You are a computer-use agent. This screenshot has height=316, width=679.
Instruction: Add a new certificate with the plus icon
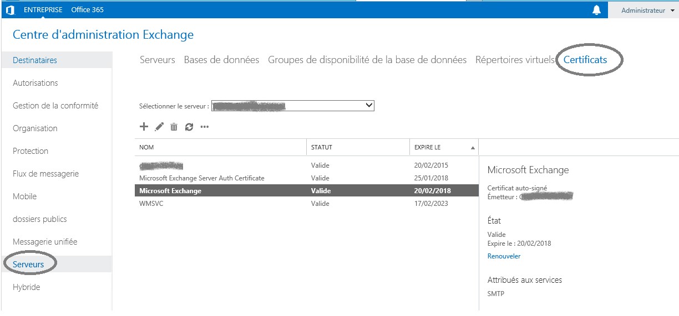click(144, 127)
